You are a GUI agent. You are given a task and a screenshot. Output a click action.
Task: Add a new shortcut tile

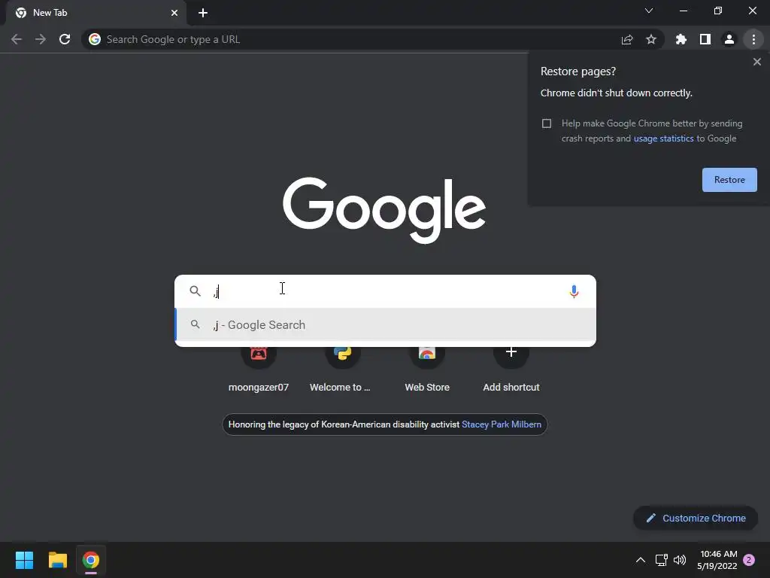(511, 369)
